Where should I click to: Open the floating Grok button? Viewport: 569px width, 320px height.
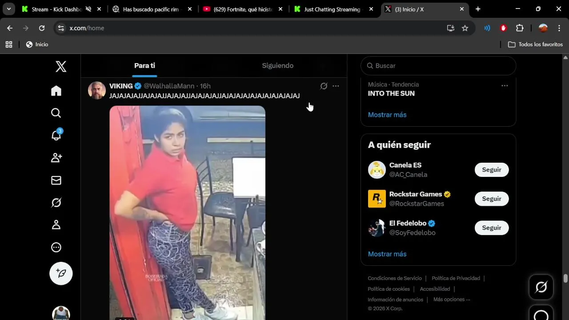pos(541,287)
